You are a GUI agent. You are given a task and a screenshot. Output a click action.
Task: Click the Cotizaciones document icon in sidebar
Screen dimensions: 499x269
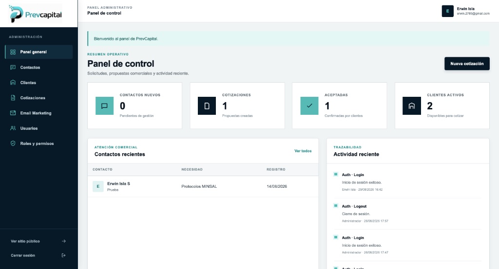[13, 98]
